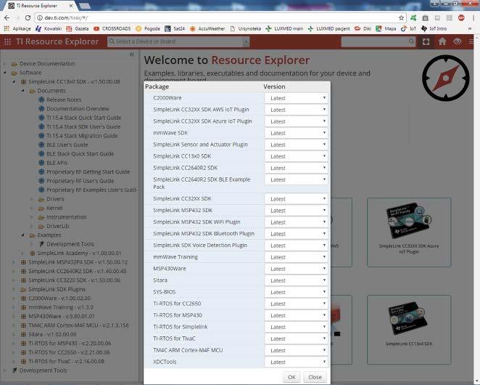Screen dimensions: 480x385
Task: Open version dropdown for SimpleLink CC13x0 SDK
Action: point(297,156)
